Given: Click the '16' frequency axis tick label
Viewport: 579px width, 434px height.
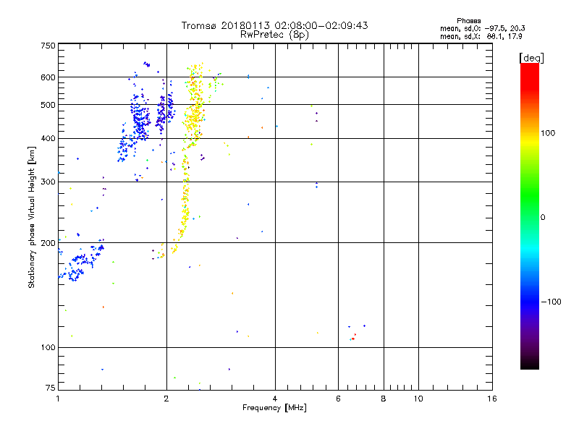Looking at the screenshot, I should click(492, 399).
